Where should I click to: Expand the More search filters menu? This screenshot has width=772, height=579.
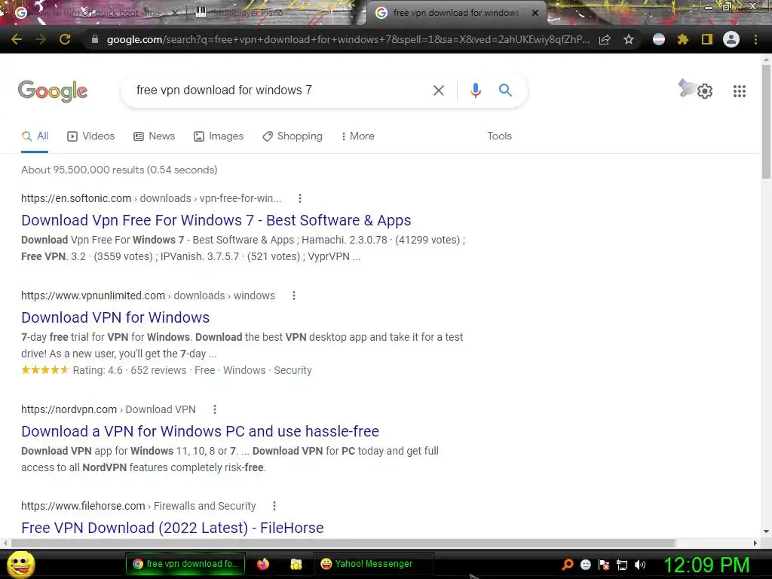358,136
